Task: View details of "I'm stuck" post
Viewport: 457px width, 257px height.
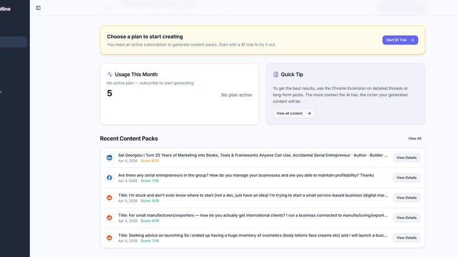Action: (406, 198)
